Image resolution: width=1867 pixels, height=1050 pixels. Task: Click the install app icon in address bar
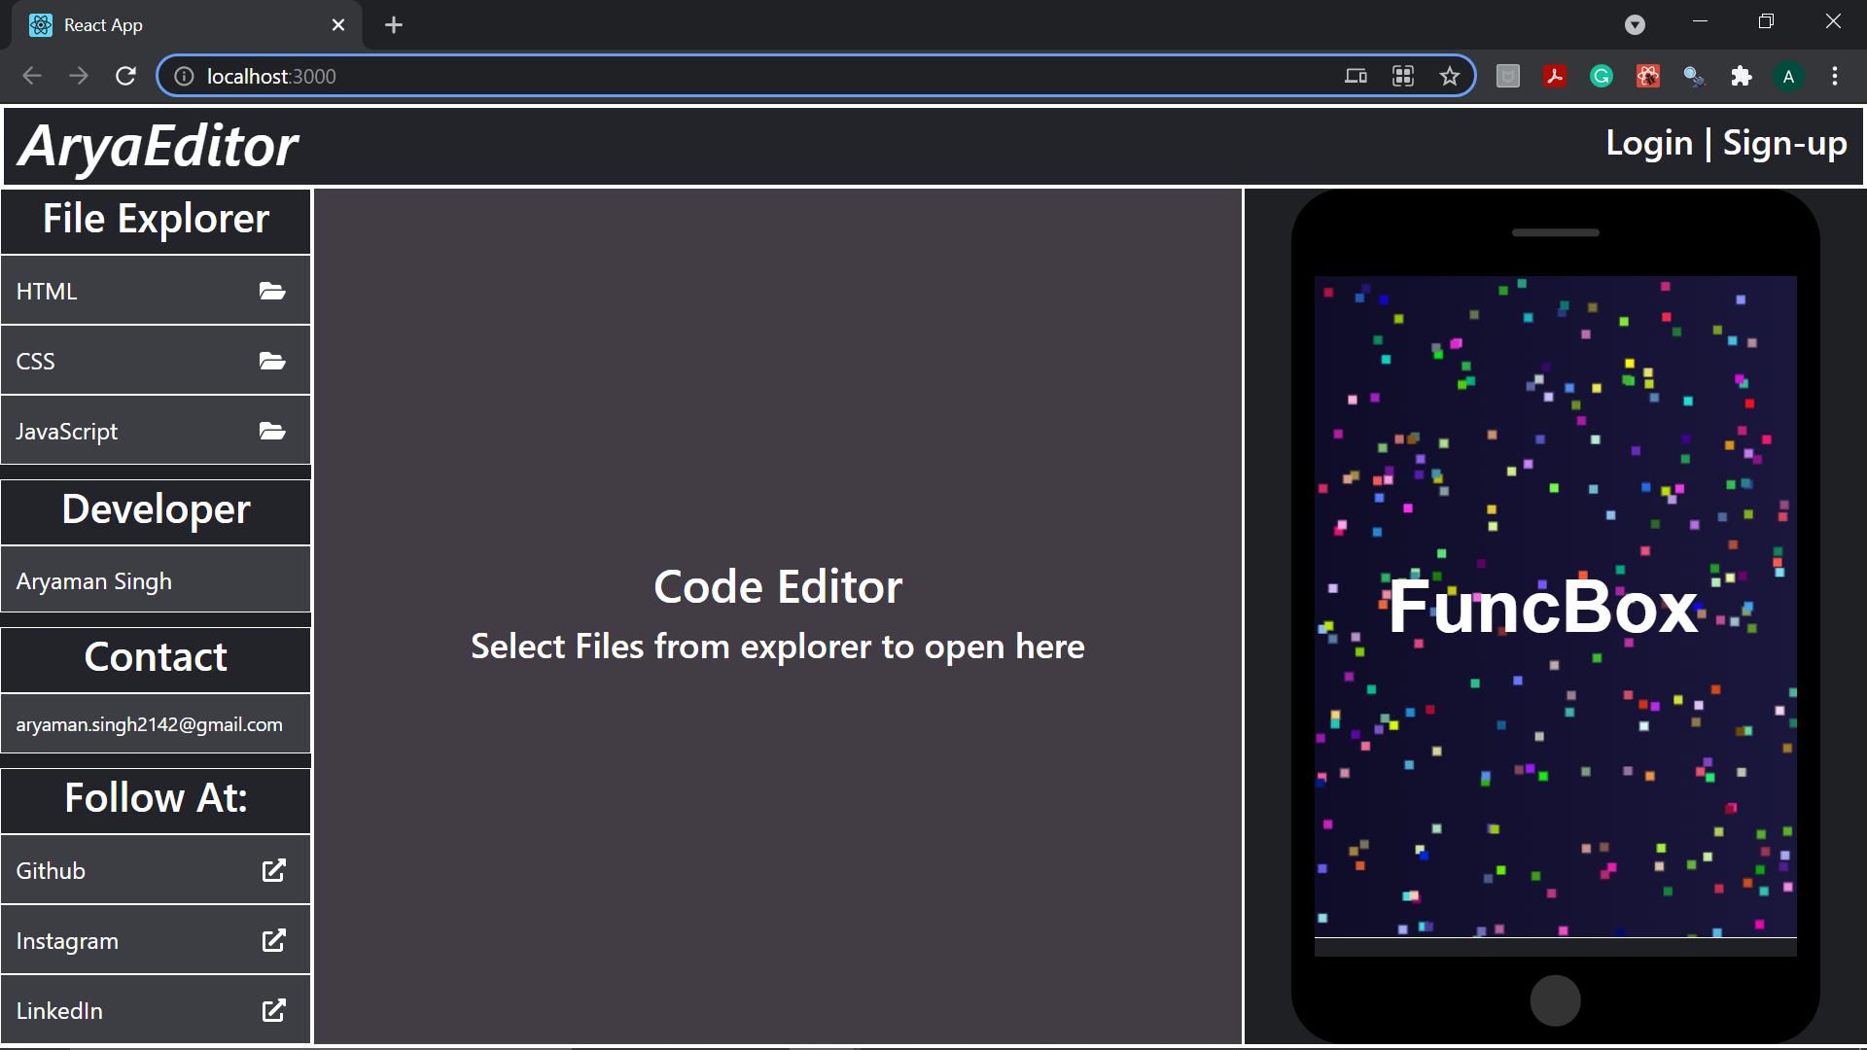tap(1356, 76)
